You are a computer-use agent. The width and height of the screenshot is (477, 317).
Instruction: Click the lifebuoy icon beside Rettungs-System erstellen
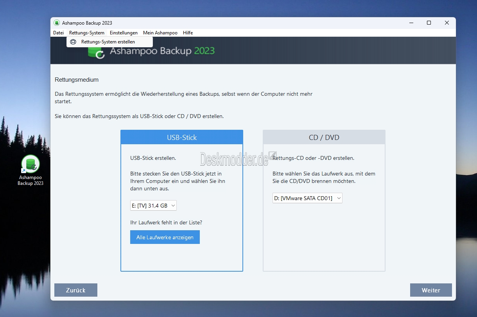point(73,42)
